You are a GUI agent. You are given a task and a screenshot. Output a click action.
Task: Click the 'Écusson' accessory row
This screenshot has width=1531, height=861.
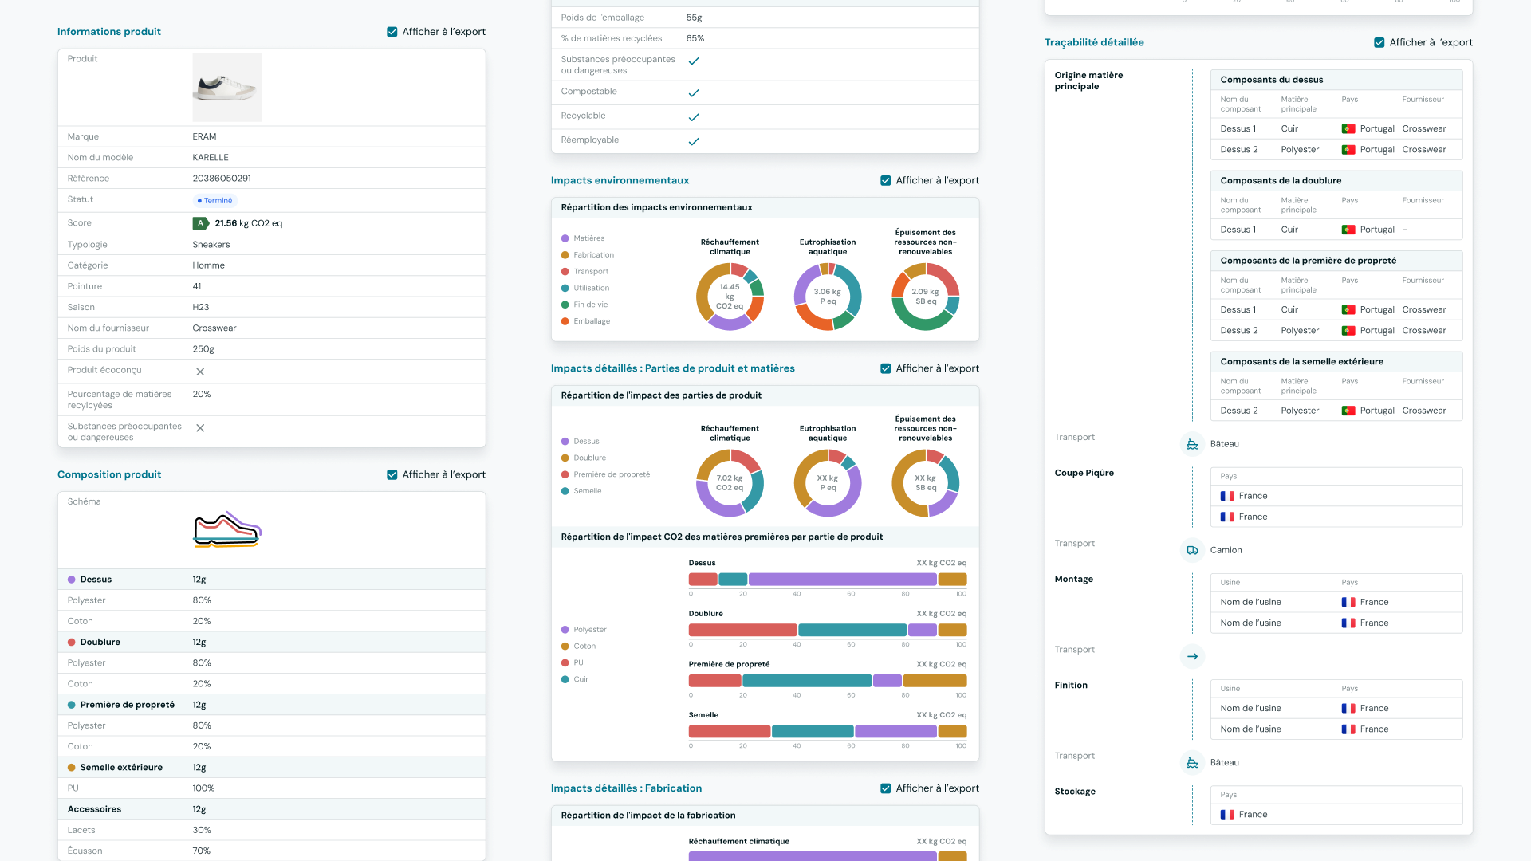coord(272,851)
